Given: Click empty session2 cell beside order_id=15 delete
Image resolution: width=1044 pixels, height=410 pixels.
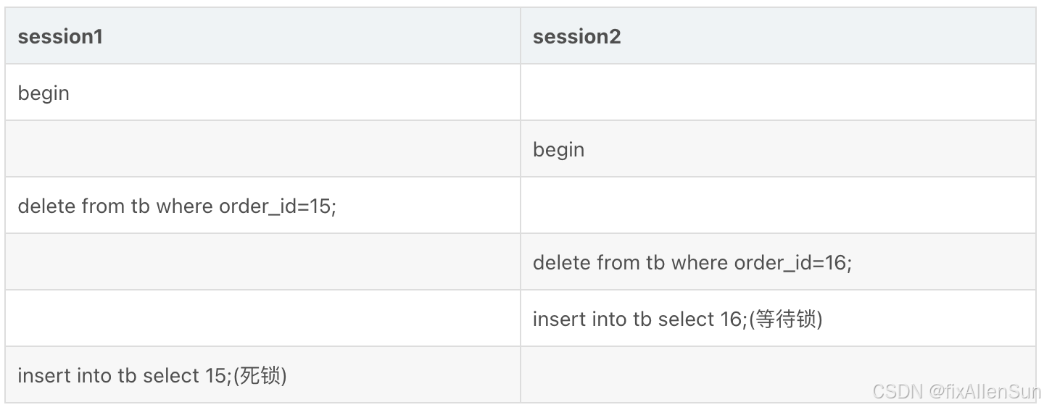Looking at the screenshot, I should click(x=778, y=205).
